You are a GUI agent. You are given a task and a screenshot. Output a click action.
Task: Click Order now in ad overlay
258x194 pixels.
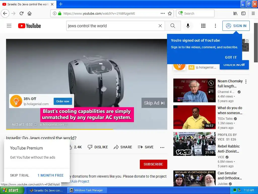coord(63,101)
